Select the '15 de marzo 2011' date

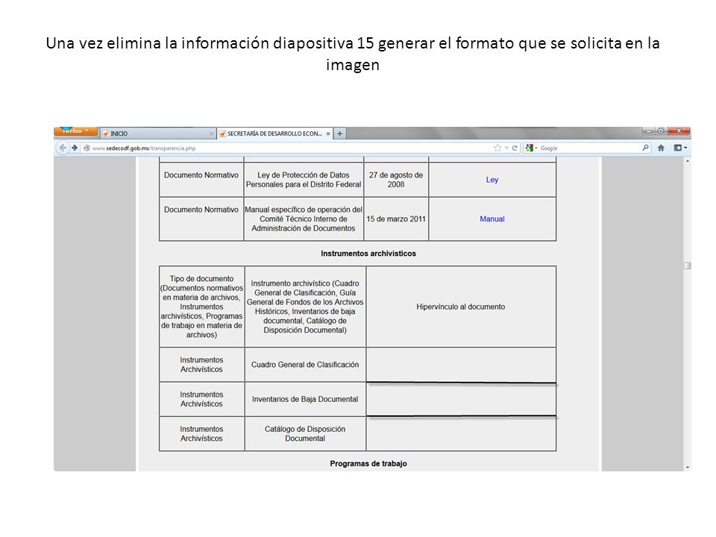(396, 219)
